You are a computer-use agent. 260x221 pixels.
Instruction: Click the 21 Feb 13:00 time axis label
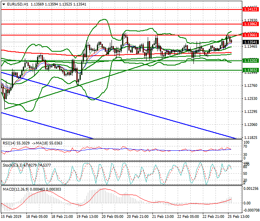pos(163,217)
